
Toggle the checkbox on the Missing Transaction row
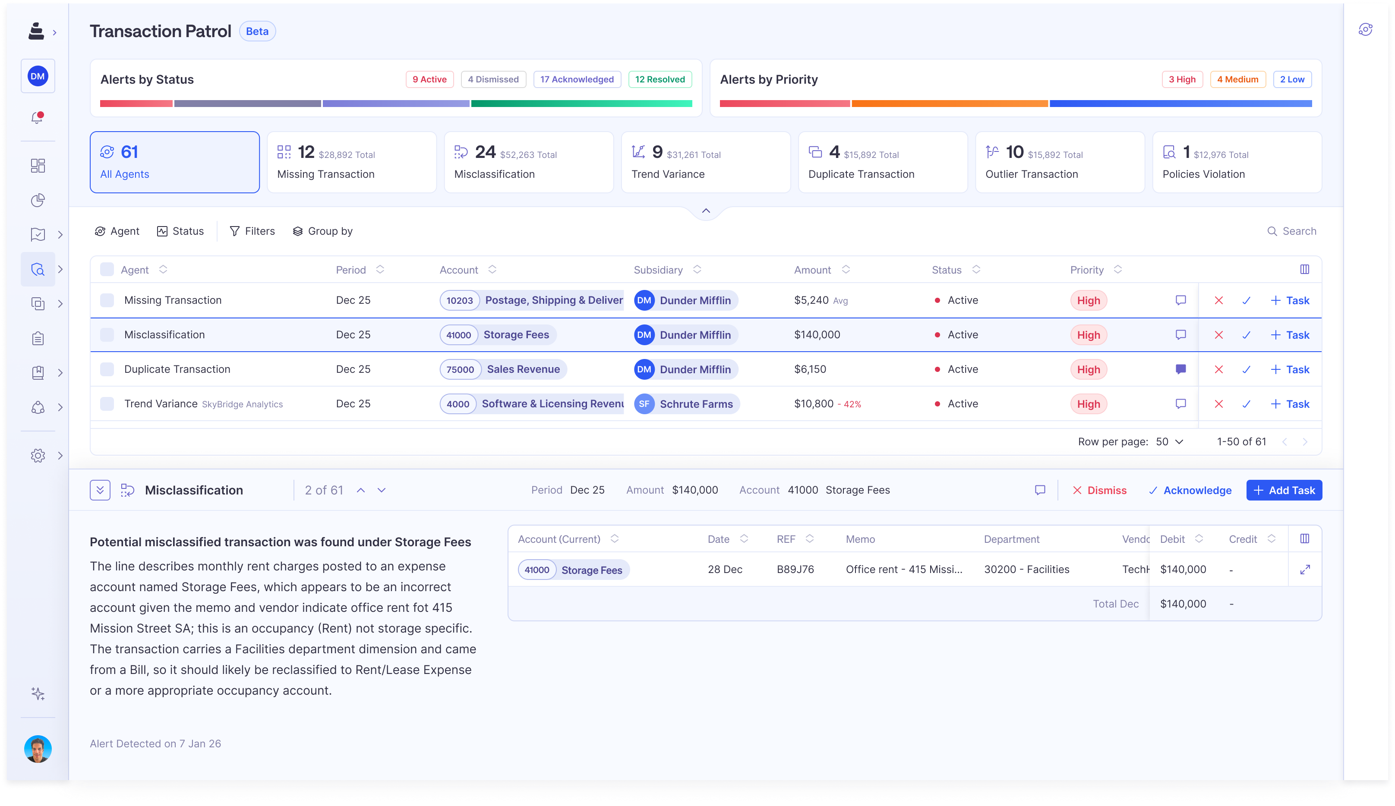click(x=107, y=299)
